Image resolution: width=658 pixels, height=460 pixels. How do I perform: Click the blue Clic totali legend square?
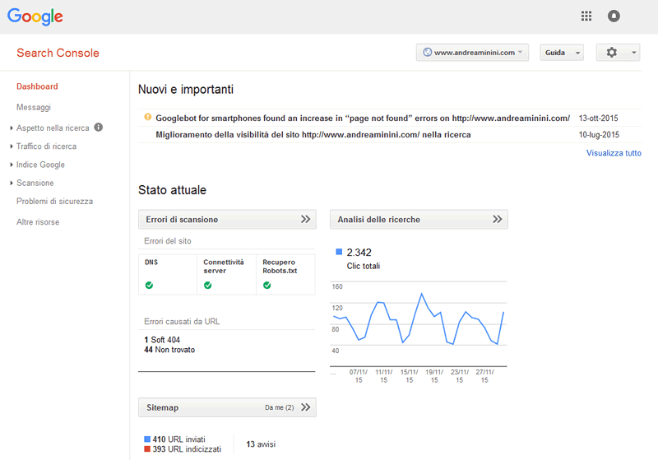coord(339,252)
